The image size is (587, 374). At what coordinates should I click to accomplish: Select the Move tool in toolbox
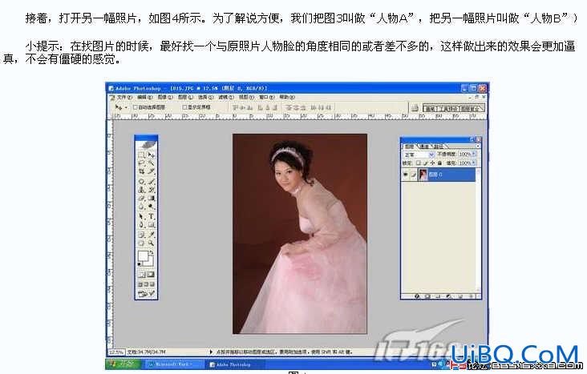(x=151, y=155)
